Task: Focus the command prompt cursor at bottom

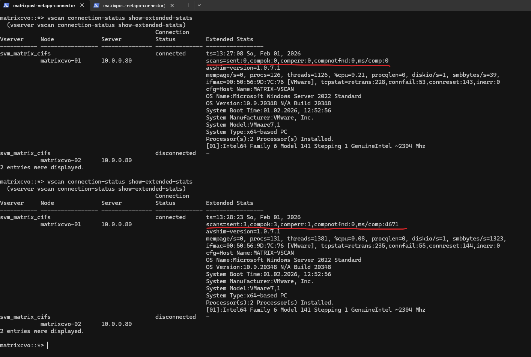Action: point(48,345)
